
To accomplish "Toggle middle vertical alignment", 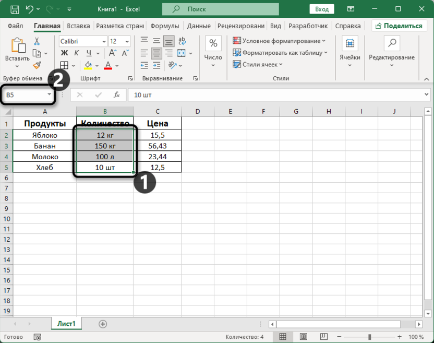I will point(156,41).
